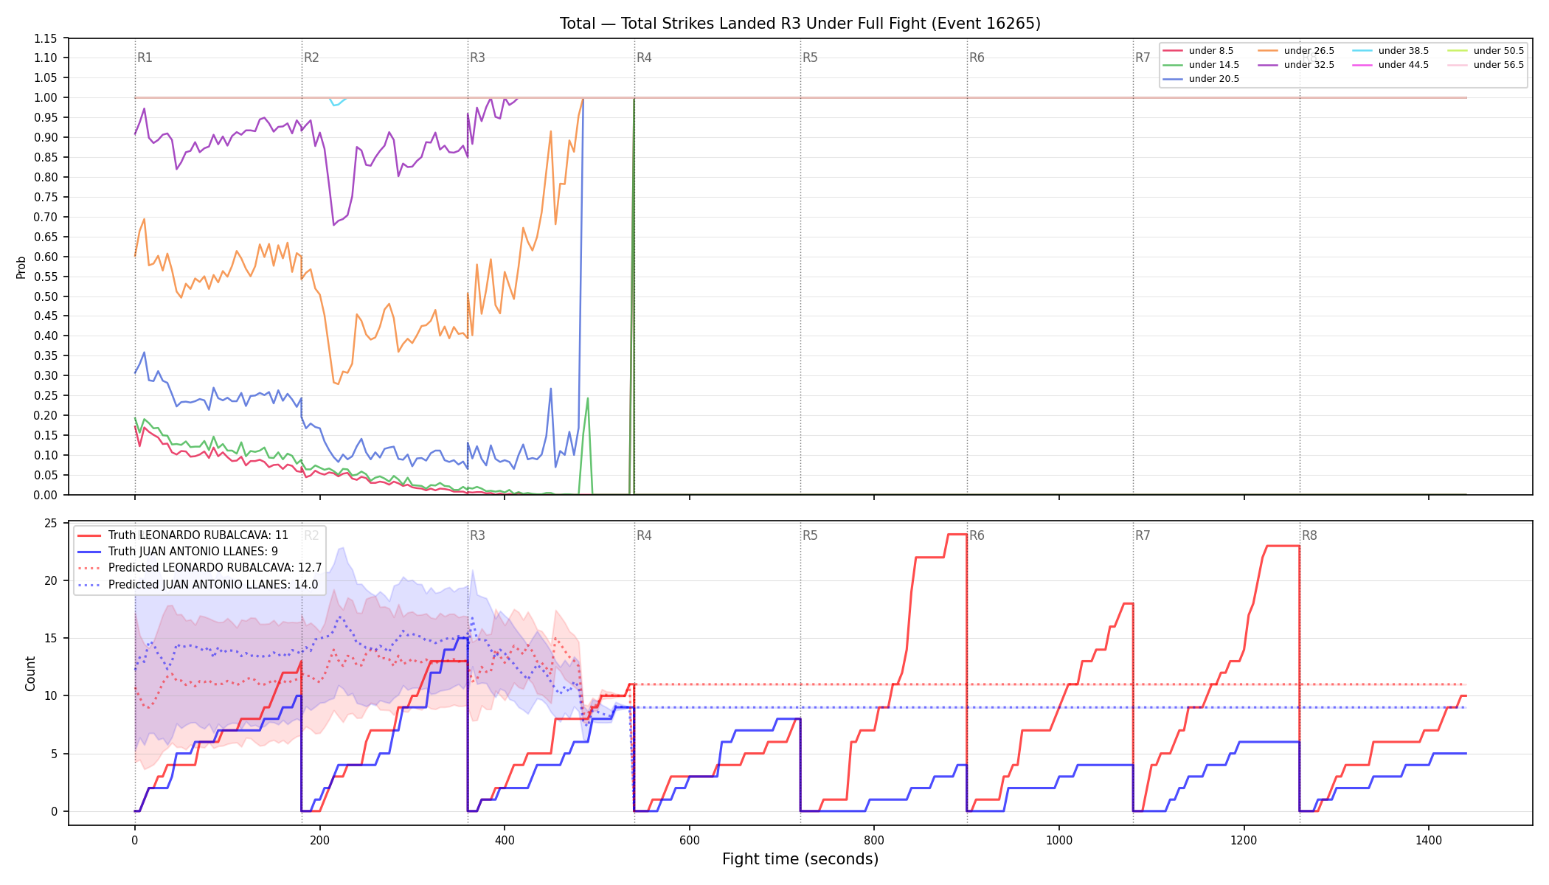Select the 'under 32.5' legend entry
Image resolution: width=1549 pixels, height=885 pixels.
point(1296,65)
